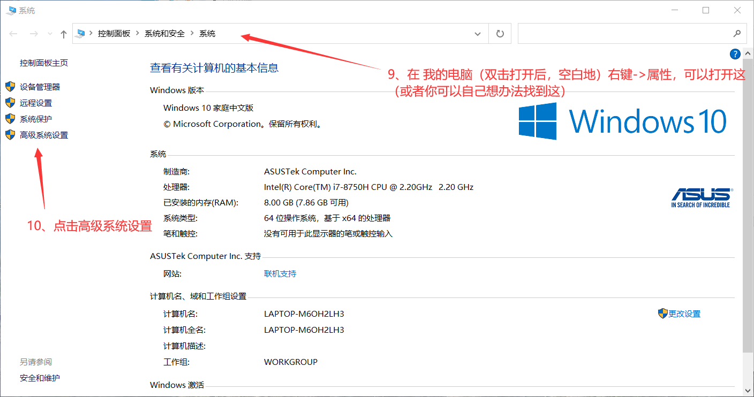Image resolution: width=754 pixels, height=397 pixels.
Task: Select 系统和安全 breadcrumb
Action: coord(164,33)
